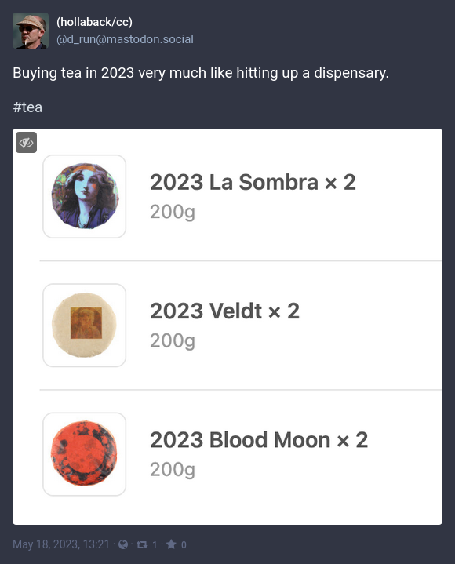Viewport: 455px width, 564px height.
Task: Click the 200g label under Blood Moon
Action: coord(173,469)
